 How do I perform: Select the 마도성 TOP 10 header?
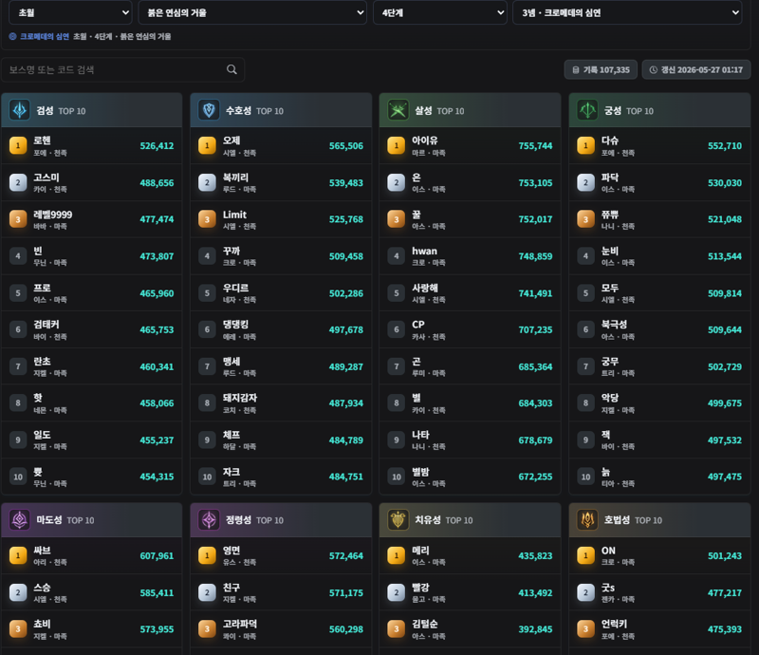tap(91, 520)
